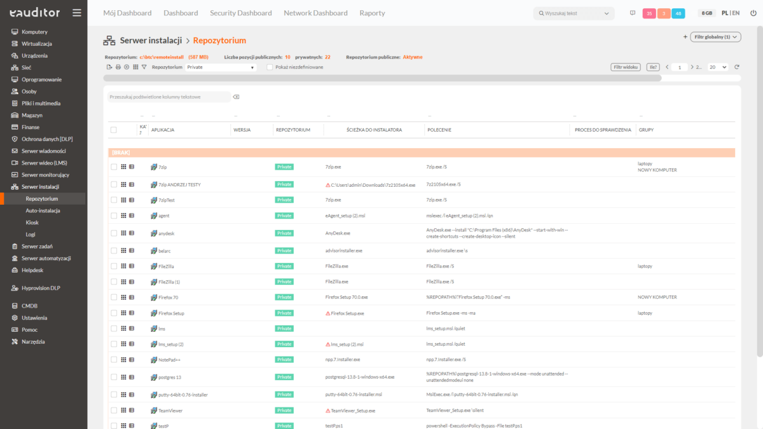Switch to the Security Dashboard tab
The image size is (763, 429).
240,13
